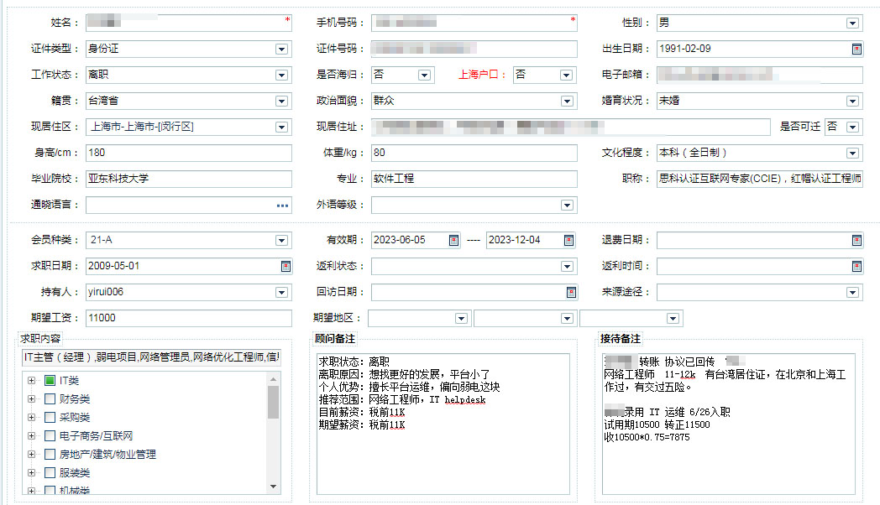
Task: Open the 婚育状况 dropdown
Action: (852, 102)
